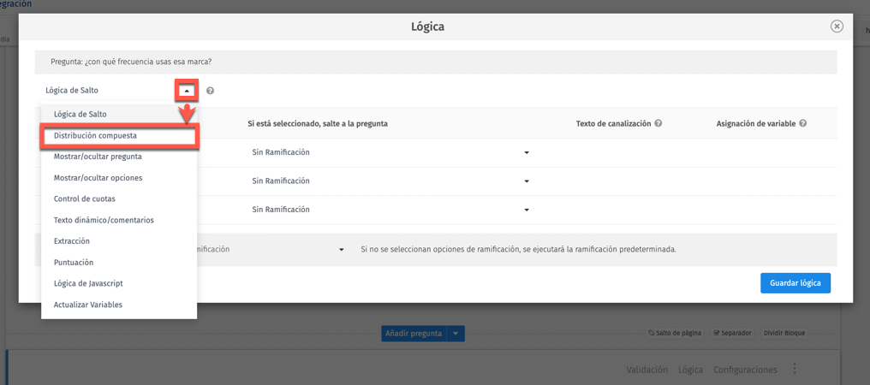The image size is (870, 385).
Task: Expand third Sin Ramificación dropdown
Action: [x=526, y=210]
